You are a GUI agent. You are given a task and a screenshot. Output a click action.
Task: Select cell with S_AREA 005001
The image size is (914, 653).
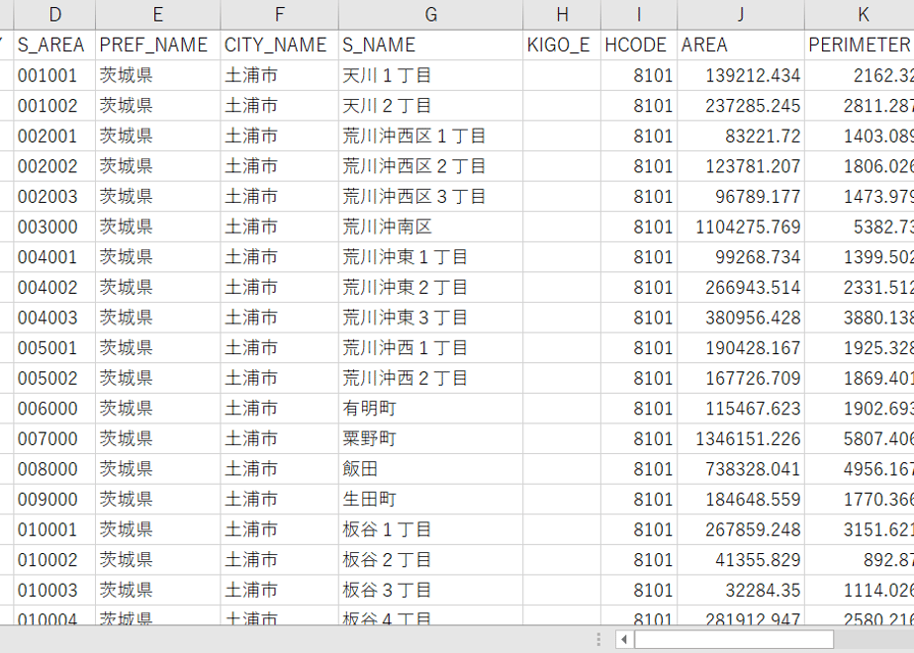pos(54,348)
